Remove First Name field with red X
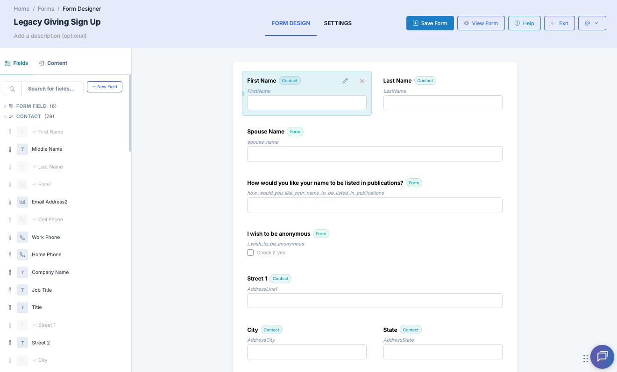This screenshot has height=372, width=617. (362, 81)
